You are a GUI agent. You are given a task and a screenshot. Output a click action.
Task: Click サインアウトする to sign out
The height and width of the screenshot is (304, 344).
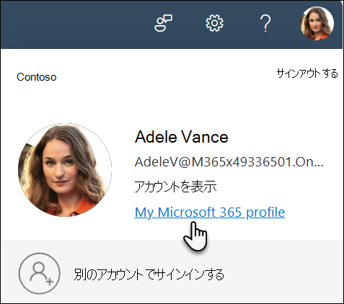pyautogui.click(x=307, y=73)
